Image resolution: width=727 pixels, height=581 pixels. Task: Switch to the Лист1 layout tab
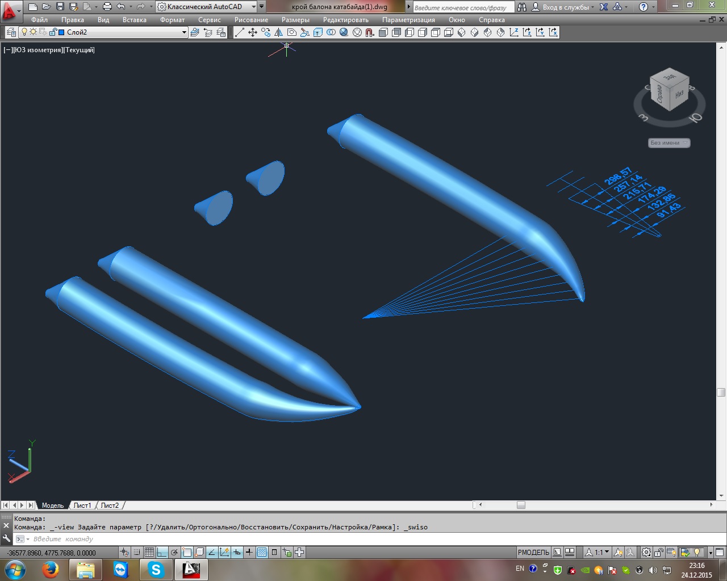click(x=82, y=505)
